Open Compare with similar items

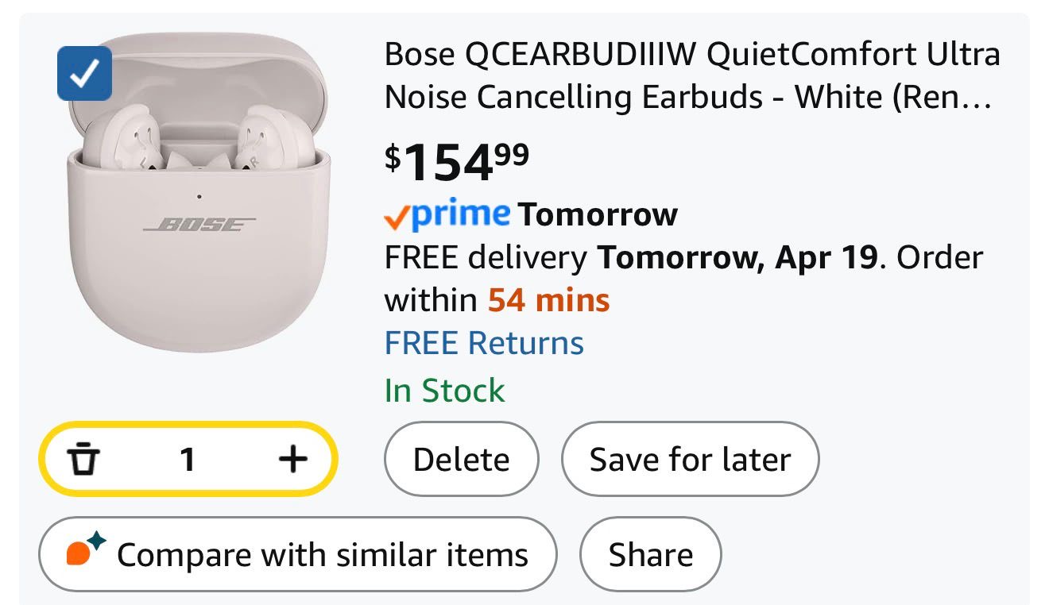[297, 554]
